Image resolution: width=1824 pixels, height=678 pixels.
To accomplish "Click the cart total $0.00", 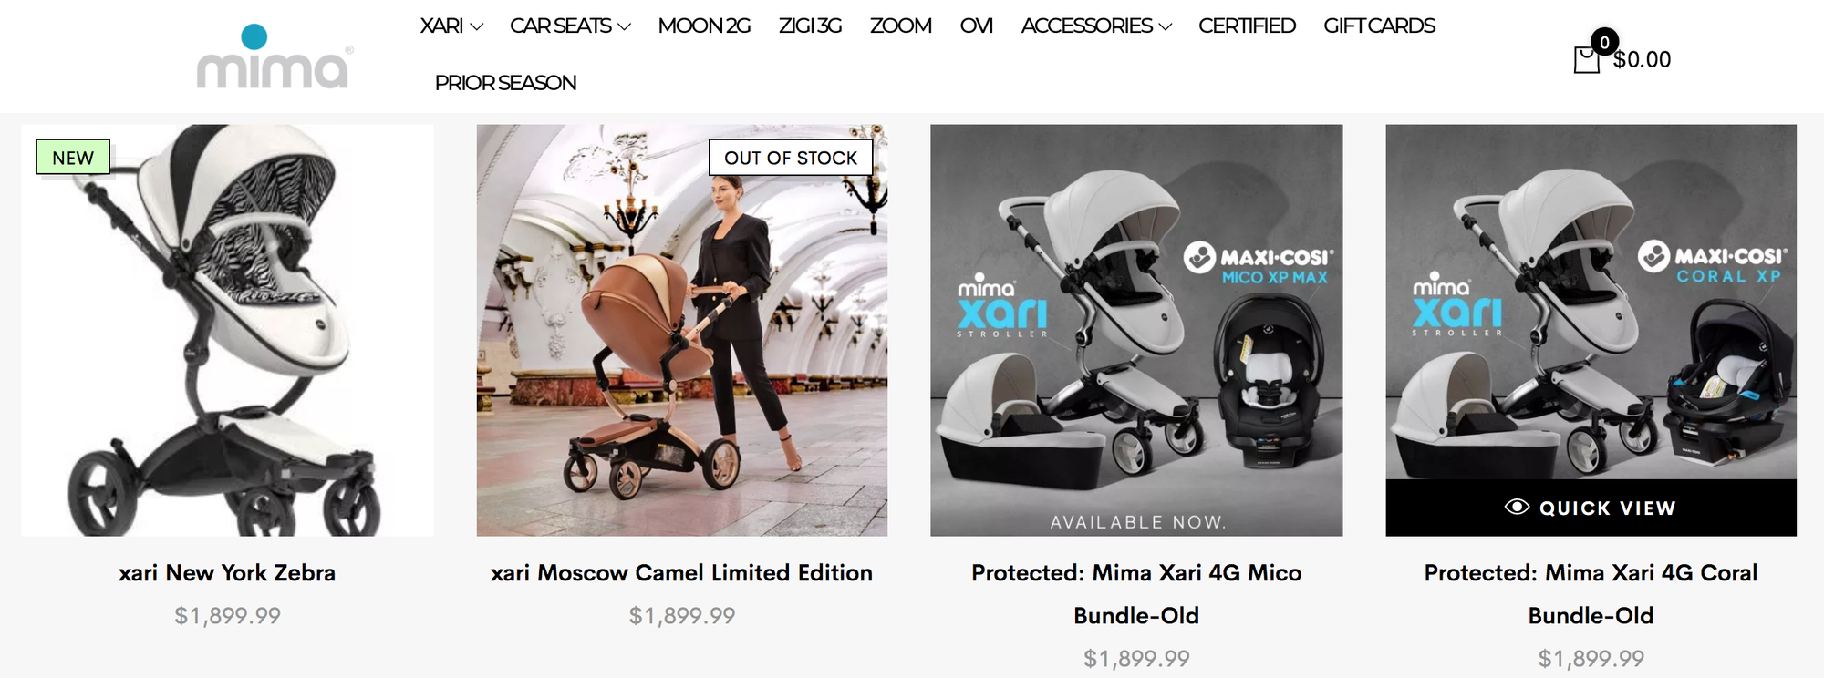I will tap(1642, 59).
